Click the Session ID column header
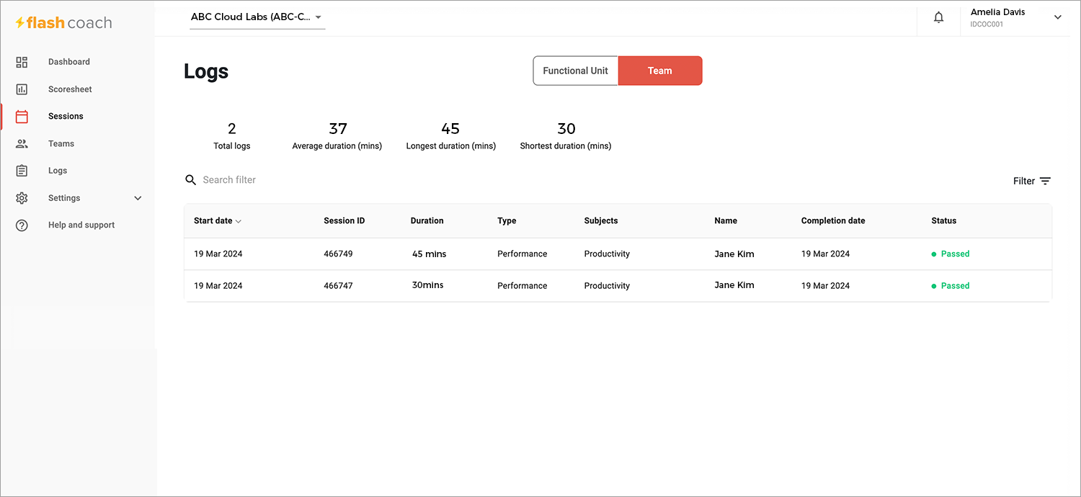The image size is (1081, 497). [x=344, y=221]
